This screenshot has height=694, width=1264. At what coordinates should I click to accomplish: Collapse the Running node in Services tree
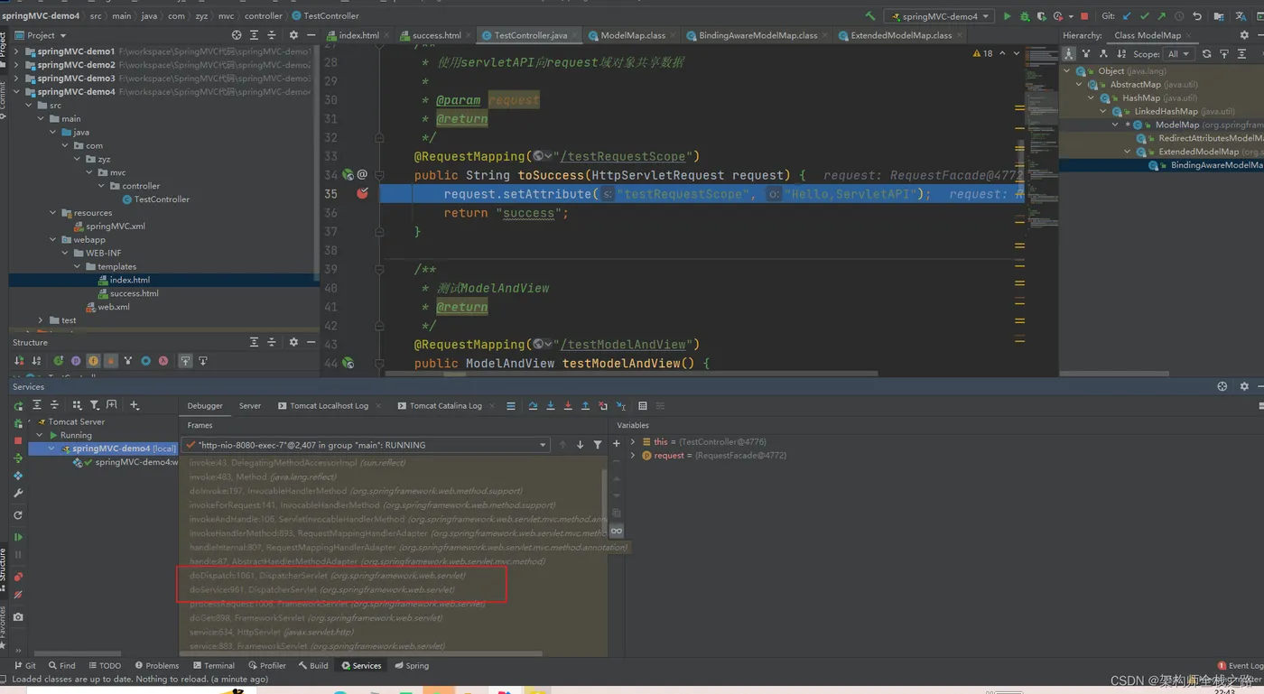41,435
